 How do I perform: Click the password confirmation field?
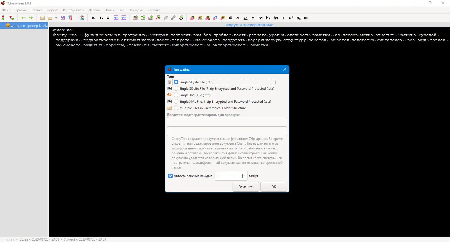[x=227, y=131]
